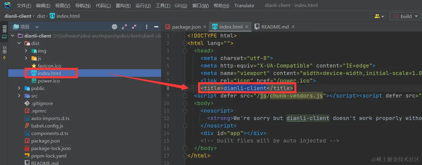Viewport: 422px width, 165px height.
Task: Open the 文件(F) menu
Action: [24, 5]
